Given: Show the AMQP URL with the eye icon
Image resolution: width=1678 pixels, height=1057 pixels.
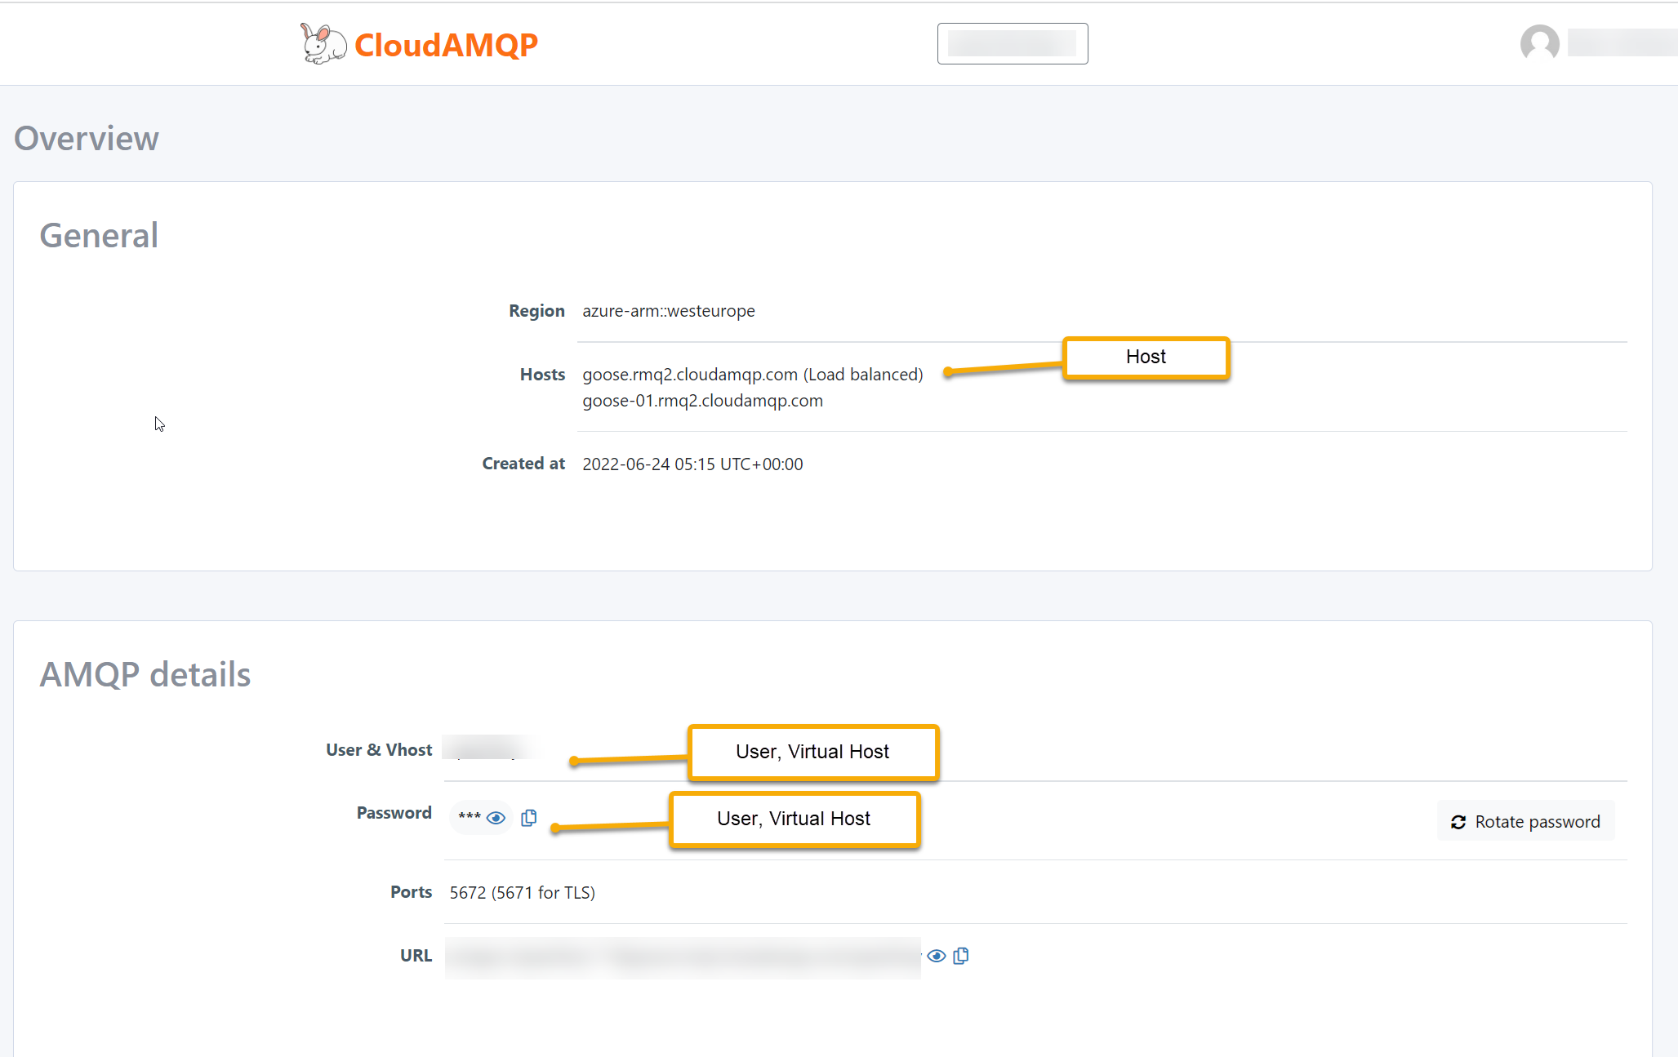Looking at the screenshot, I should 937,956.
